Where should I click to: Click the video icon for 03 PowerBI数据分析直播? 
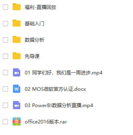pos(17,105)
